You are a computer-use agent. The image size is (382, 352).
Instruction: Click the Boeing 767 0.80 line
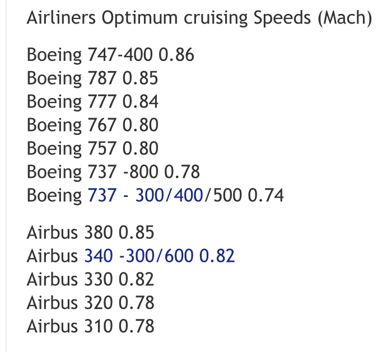[92, 125]
